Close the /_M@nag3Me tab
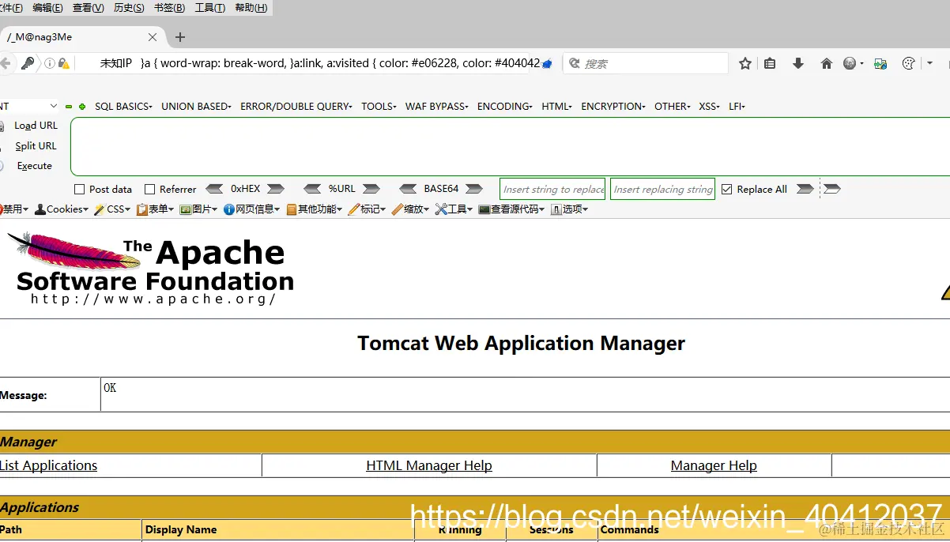Image resolution: width=950 pixels, height=542 pixels. click(153, 37)
